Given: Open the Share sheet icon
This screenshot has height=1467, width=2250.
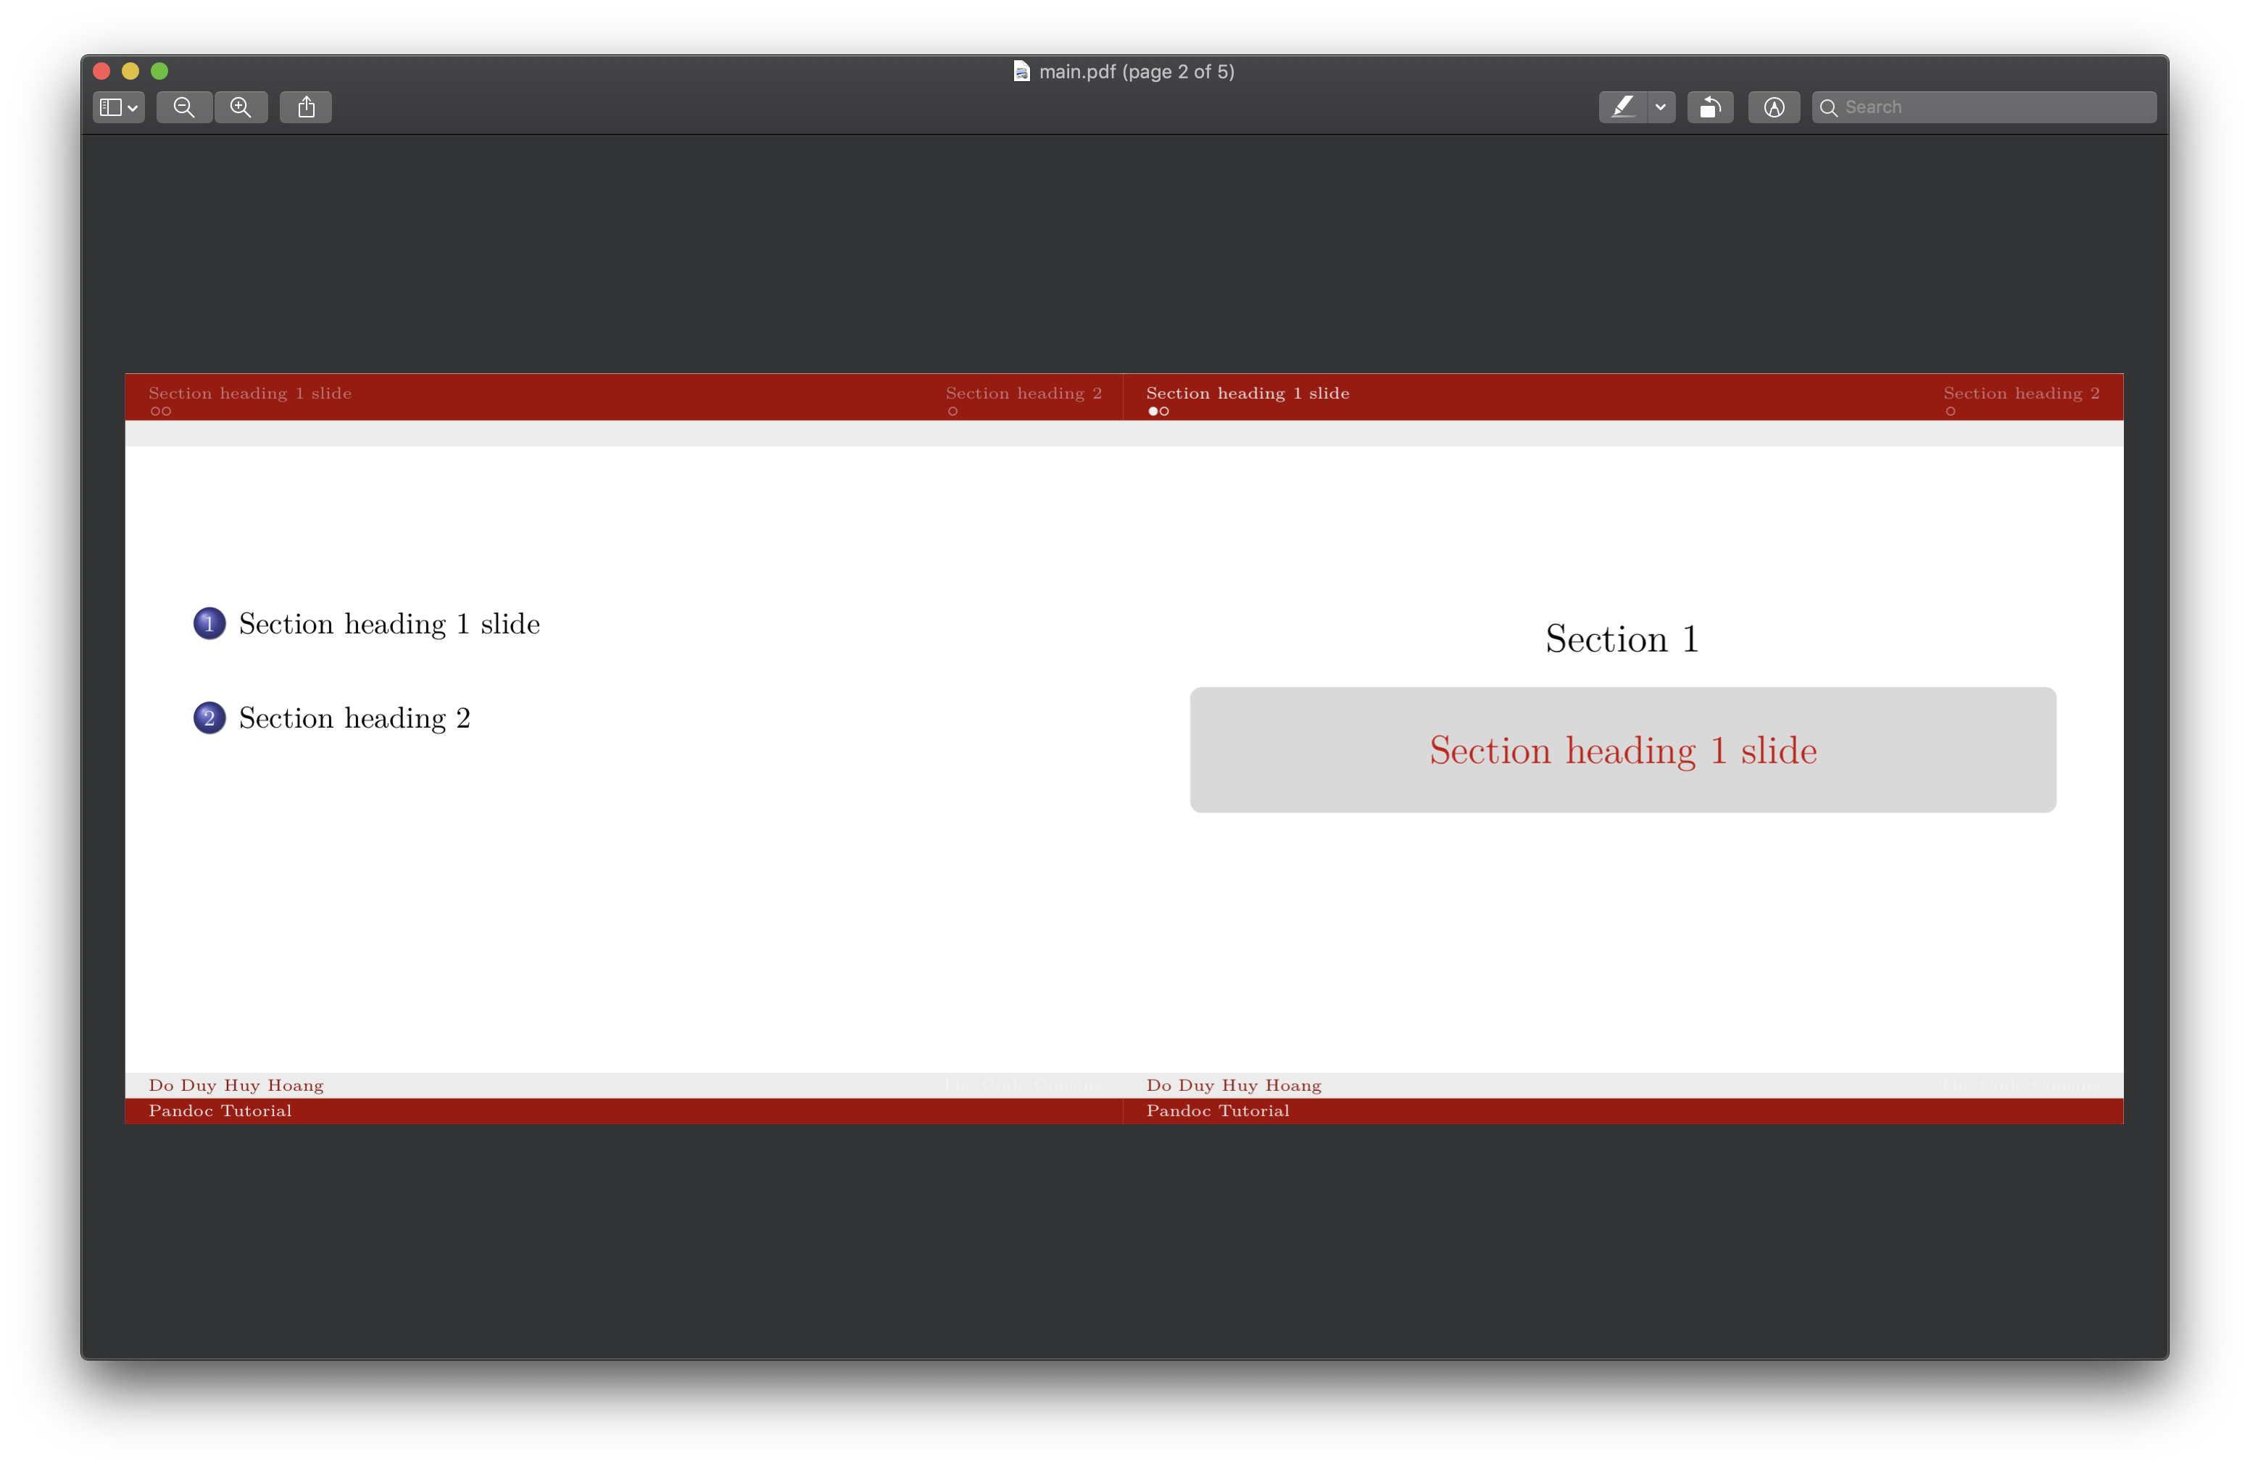Looking at the screenshot, I should [x=305, y=107].
